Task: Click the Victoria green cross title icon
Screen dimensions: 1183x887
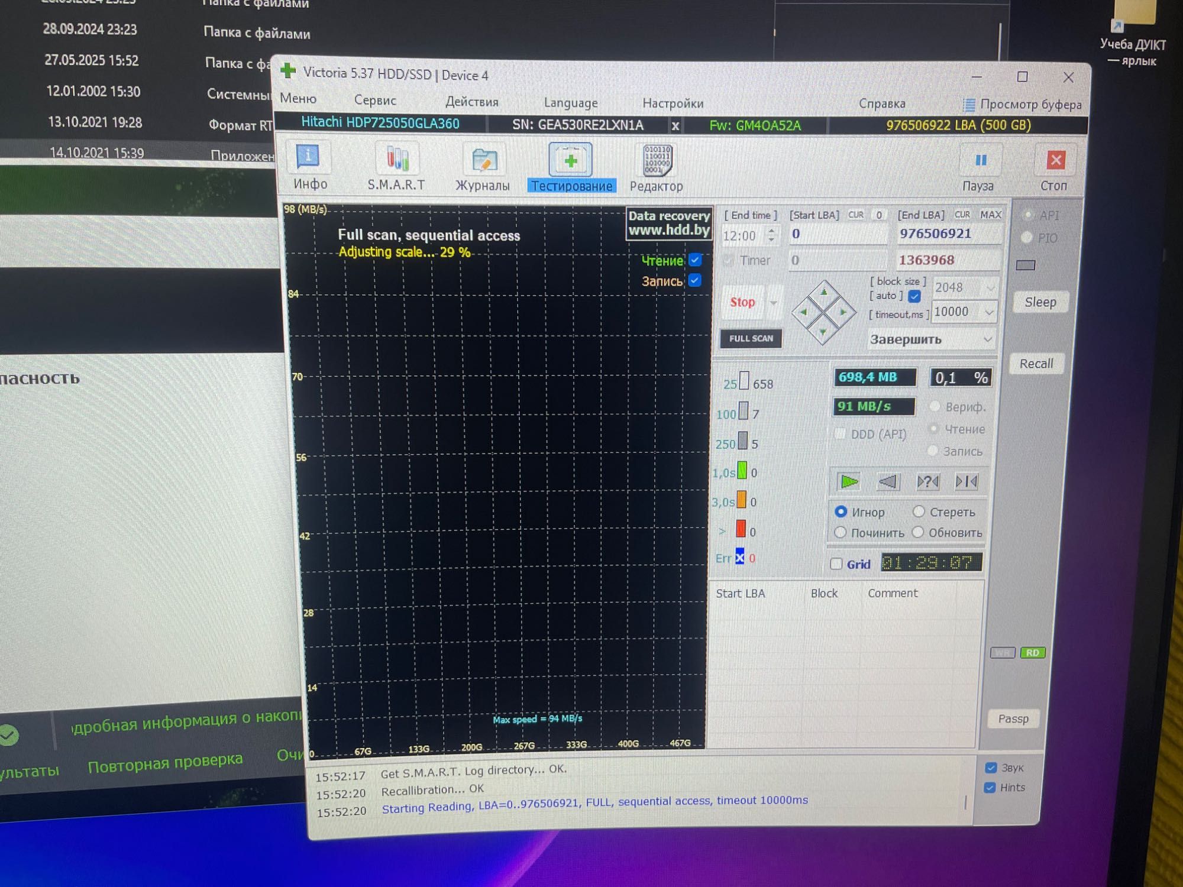Action: (x=288, y=71)
